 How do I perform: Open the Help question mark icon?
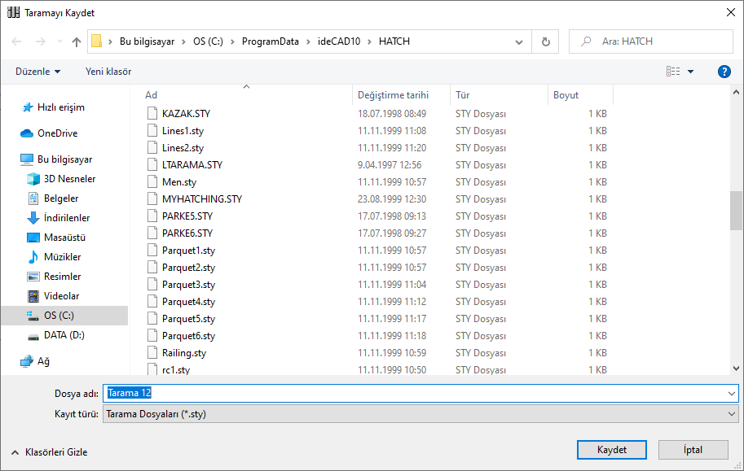(724, 72)
